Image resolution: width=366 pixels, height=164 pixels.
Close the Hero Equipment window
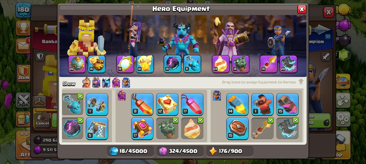pos(302,9)
